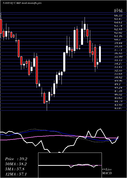Click the 61.16 price label
The image size is (127, 178).
pyautogui.click(x=118, y=36)
